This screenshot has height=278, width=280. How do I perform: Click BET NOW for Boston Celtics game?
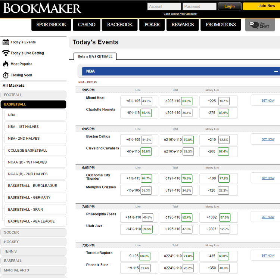click(x=268, y=139)
